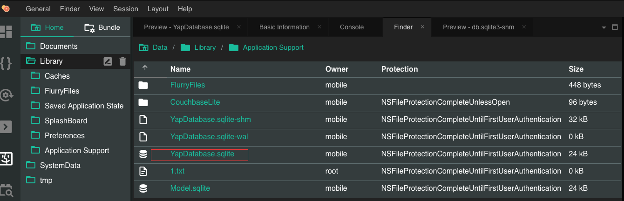The width and height of the screenshot is (624, 201).
Task: Open the Session menu
Action: [126, 9]
